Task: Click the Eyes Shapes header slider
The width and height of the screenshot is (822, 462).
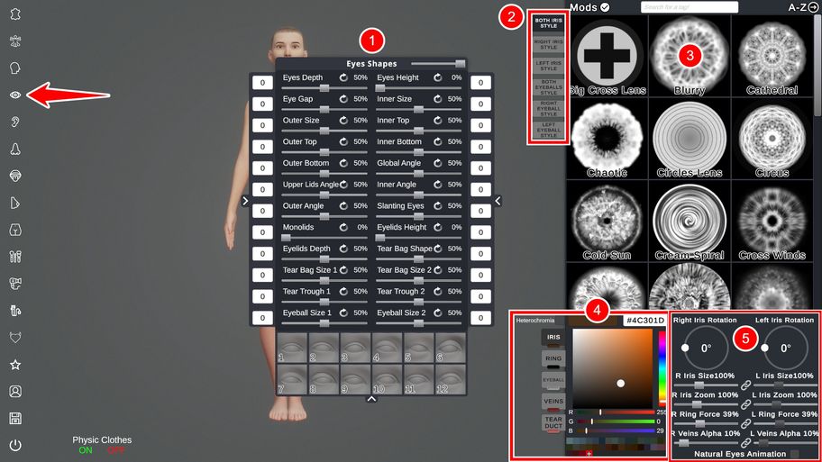Action: point(438,63)
